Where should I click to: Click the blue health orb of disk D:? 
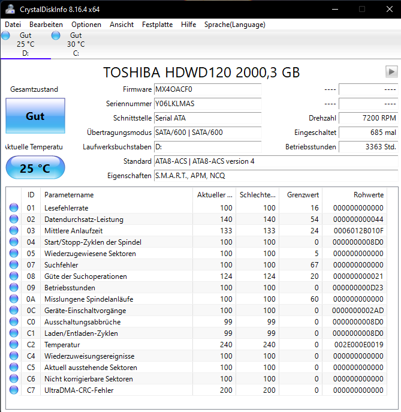(x=5, y=35)
